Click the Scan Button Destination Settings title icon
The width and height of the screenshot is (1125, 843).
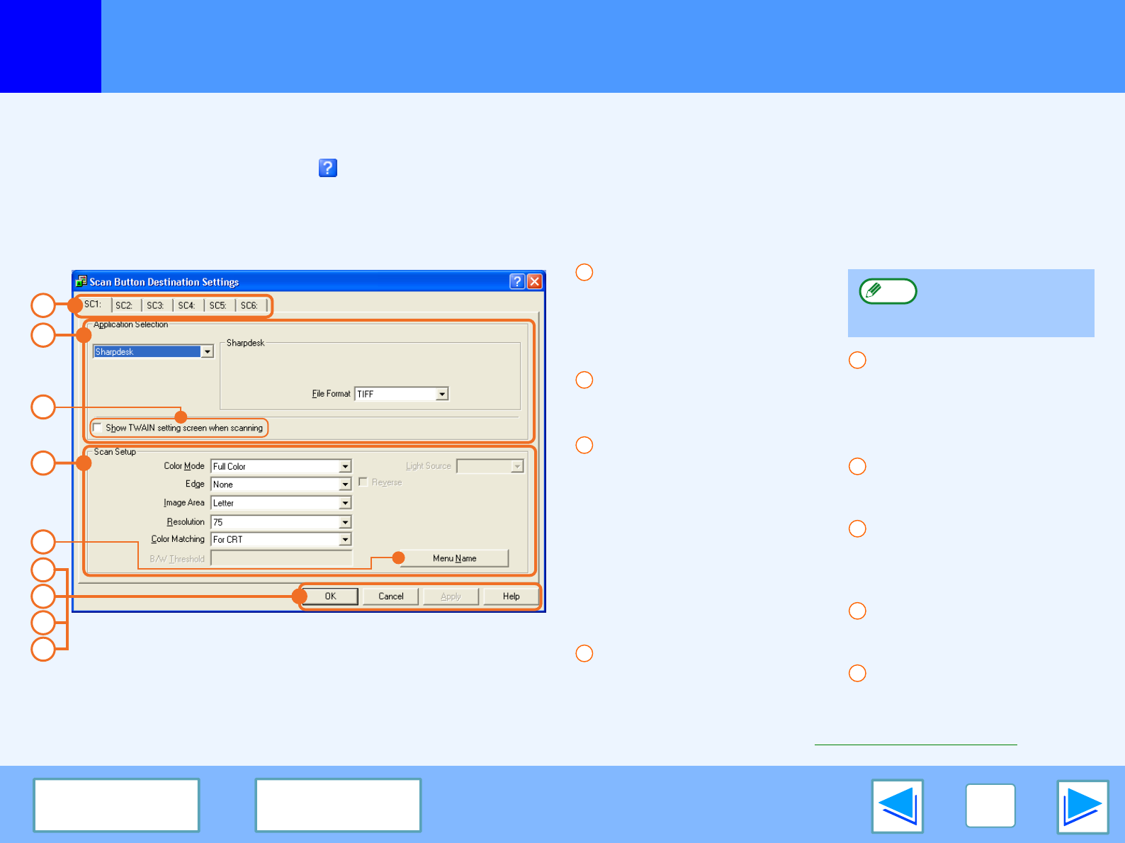click(81, 282)
